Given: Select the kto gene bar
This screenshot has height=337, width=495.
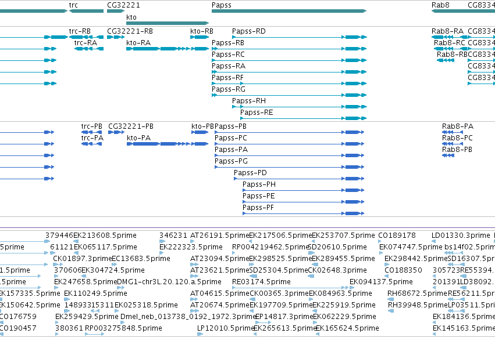Looking at the screenshot, I should click(168, 23).
